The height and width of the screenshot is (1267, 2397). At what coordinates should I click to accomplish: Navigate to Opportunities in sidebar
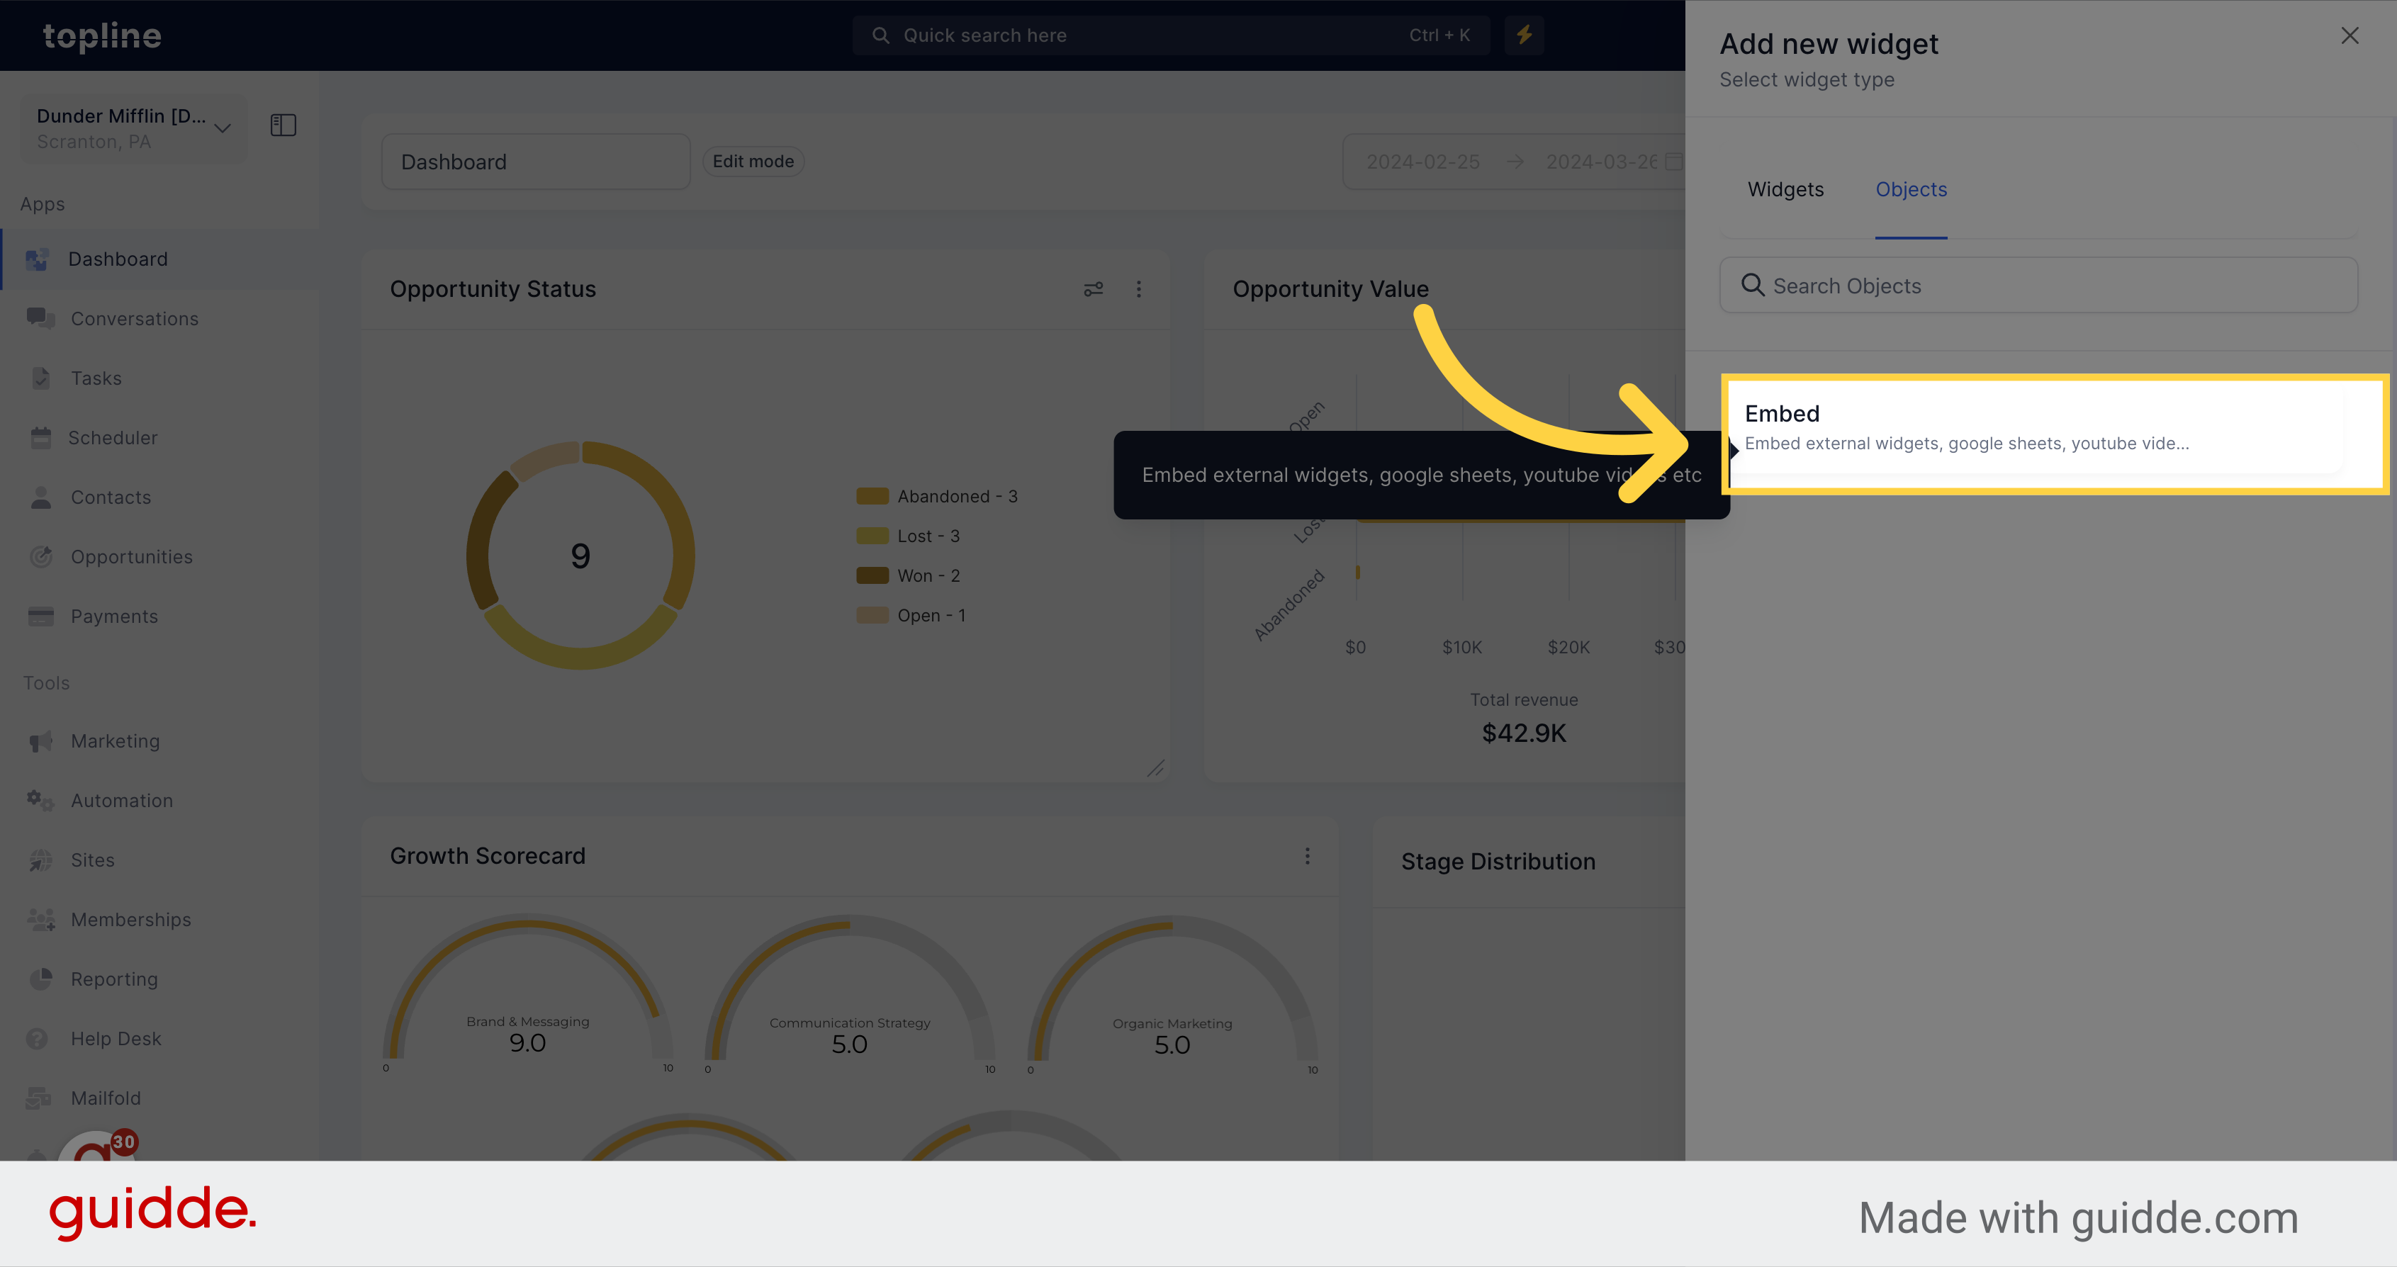tap(132, 555)
